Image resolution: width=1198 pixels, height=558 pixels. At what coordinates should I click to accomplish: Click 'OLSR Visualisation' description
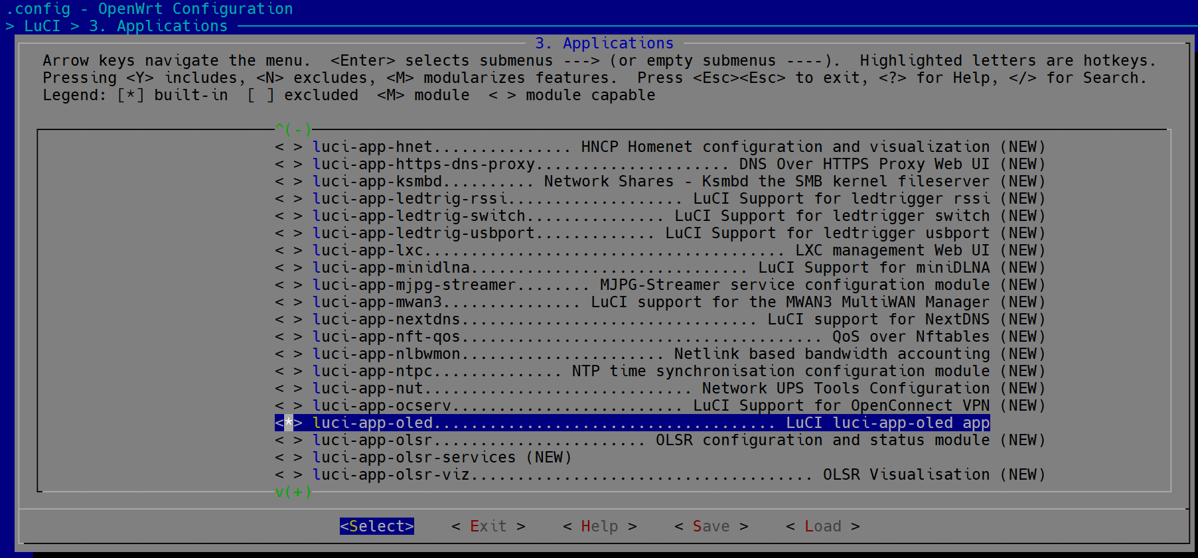(906, 474)
